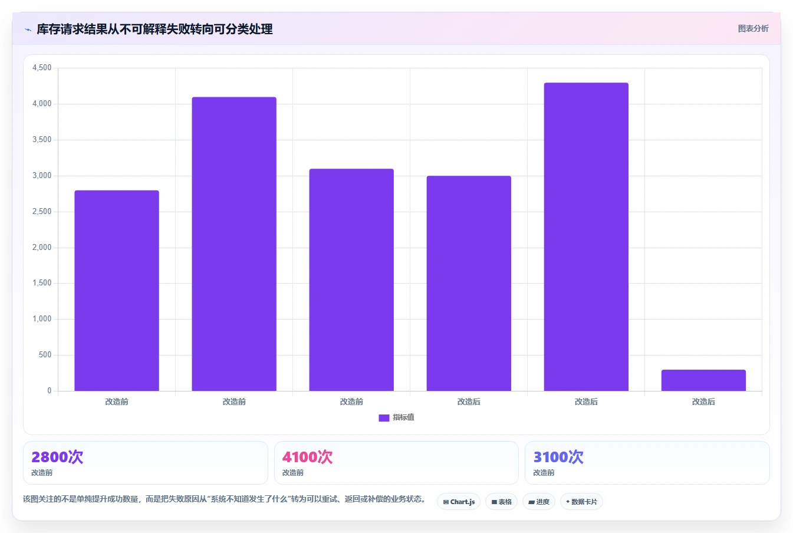Open the 数据卡片 tag chip

(581, 502)
